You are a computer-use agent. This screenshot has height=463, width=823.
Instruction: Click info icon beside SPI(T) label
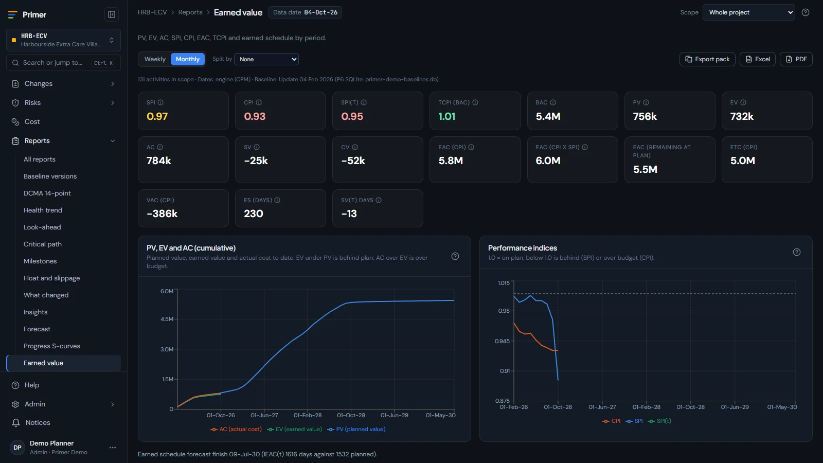pyautogui.click(x=364, y=102)
